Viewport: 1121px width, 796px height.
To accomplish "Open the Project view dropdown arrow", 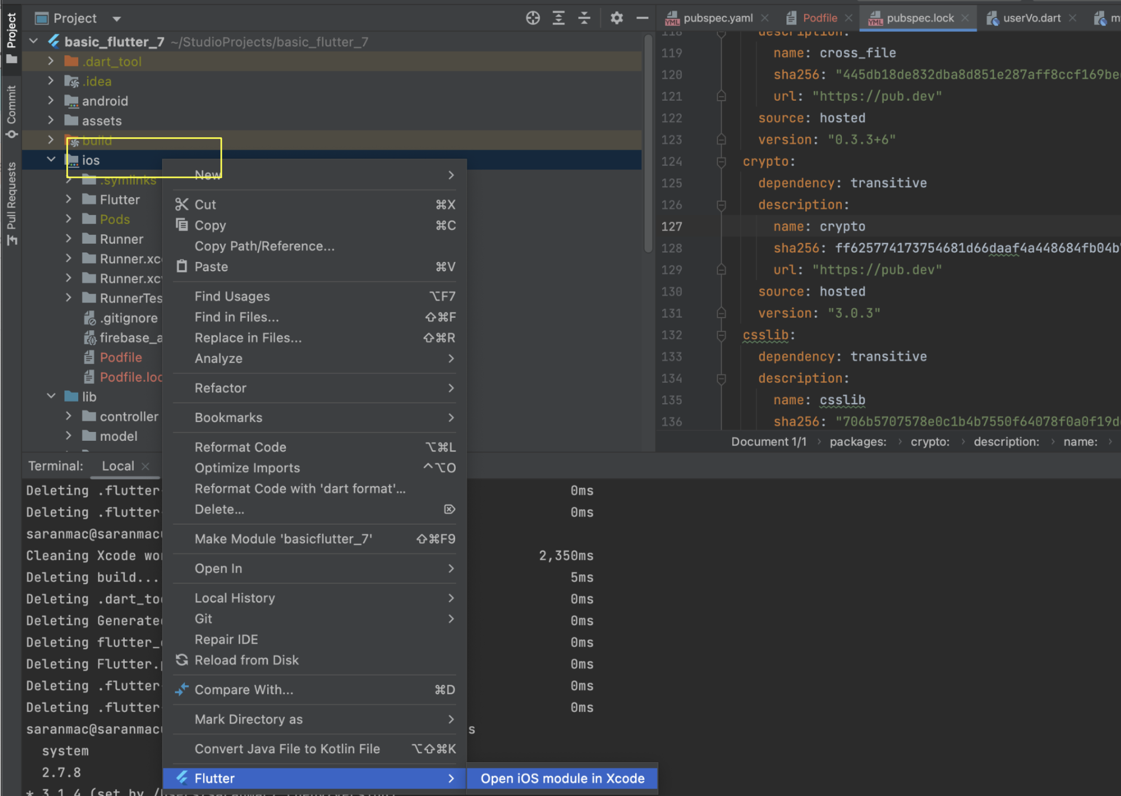I will tap(116, 19).
